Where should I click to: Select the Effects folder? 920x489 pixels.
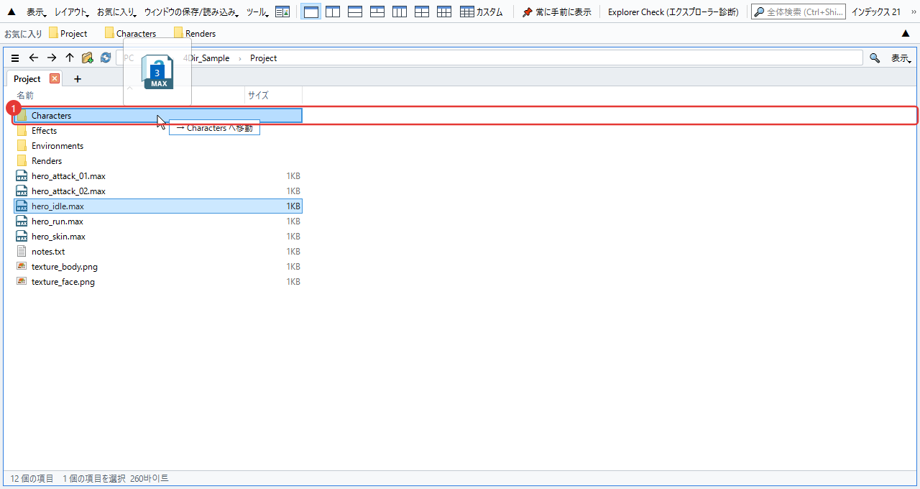[157, 131]
